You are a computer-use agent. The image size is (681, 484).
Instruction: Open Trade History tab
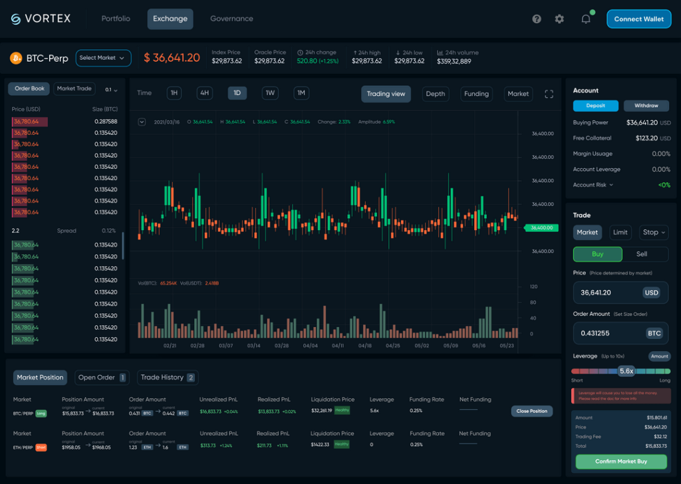tap(168, 378)
